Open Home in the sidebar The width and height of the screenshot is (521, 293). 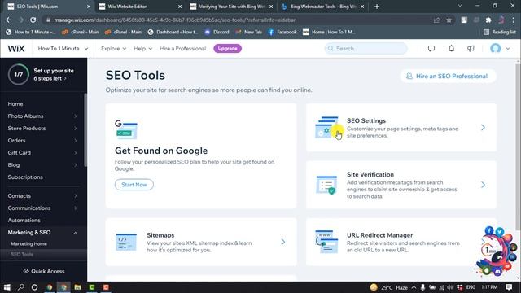tap(15, 104)
